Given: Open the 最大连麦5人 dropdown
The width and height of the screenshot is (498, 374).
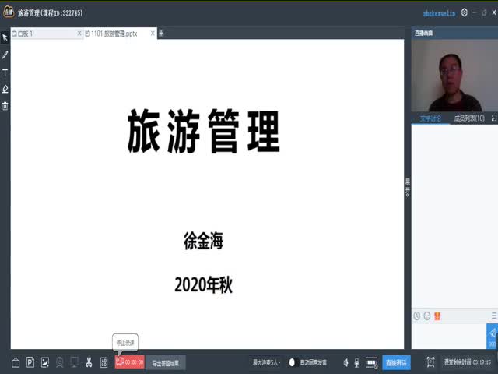Looking at the screenshot, I should point(266,362).
